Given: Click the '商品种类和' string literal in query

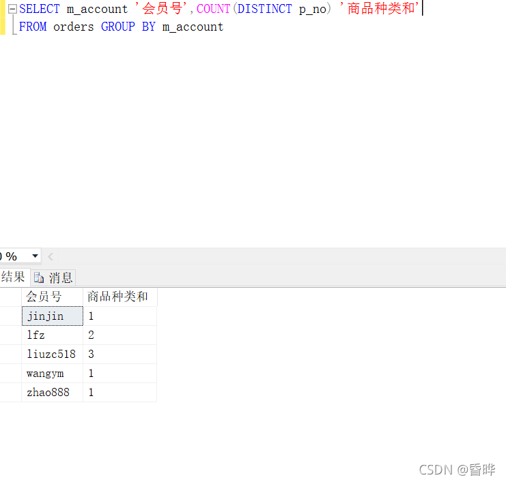Looking at the screenshot, I should 380,9.
